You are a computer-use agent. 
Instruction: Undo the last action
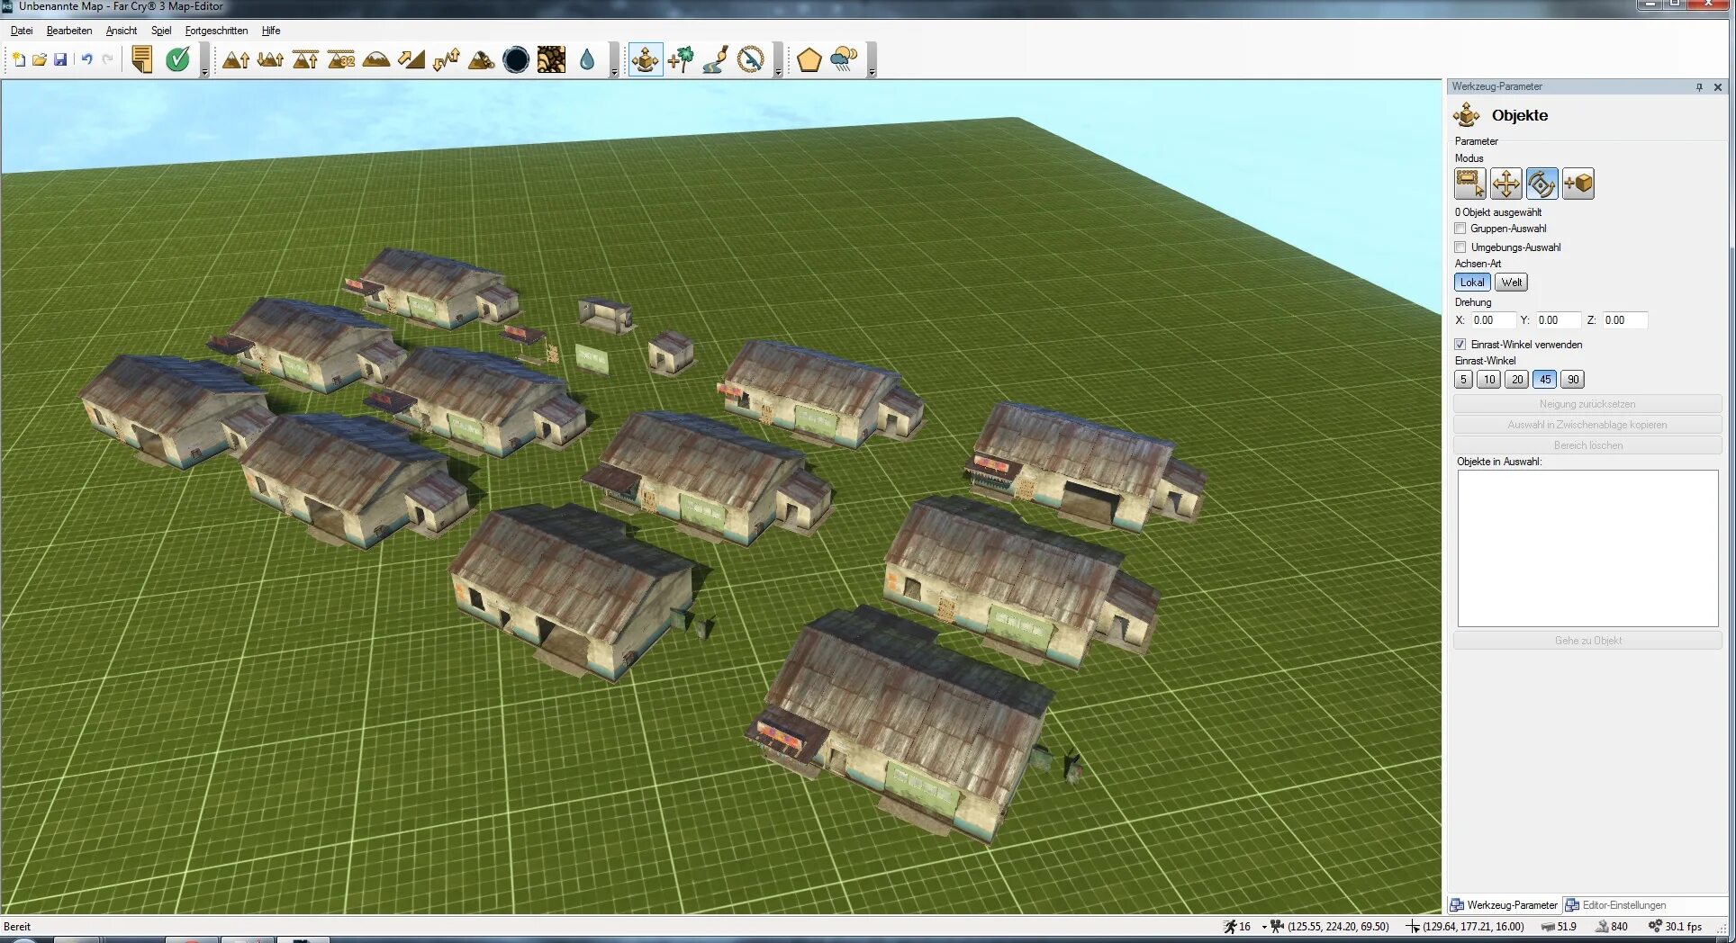click(x=87, y=59)
